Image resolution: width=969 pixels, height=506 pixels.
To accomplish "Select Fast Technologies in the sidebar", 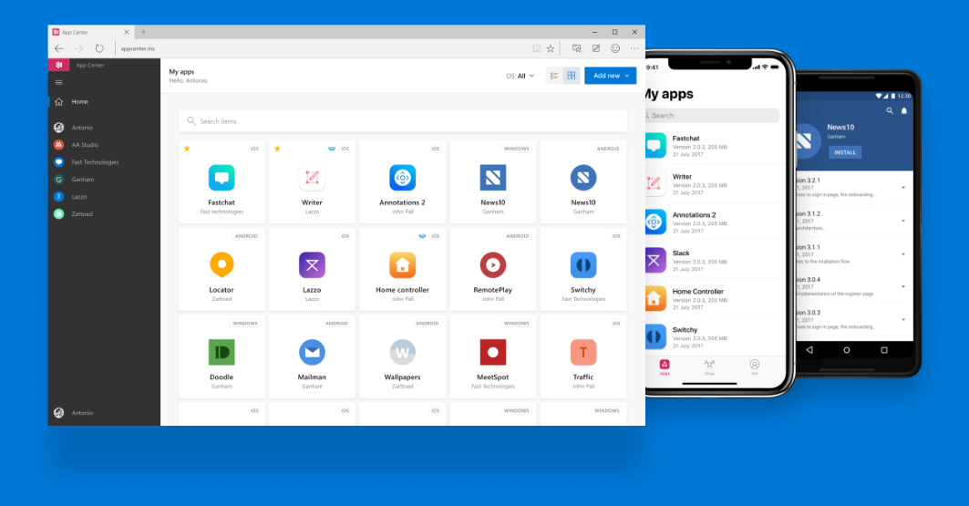I will [104, 162].
